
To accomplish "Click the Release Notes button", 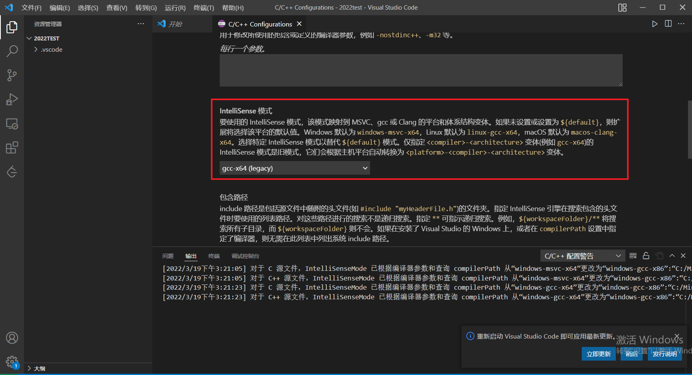I will [665, 354].
